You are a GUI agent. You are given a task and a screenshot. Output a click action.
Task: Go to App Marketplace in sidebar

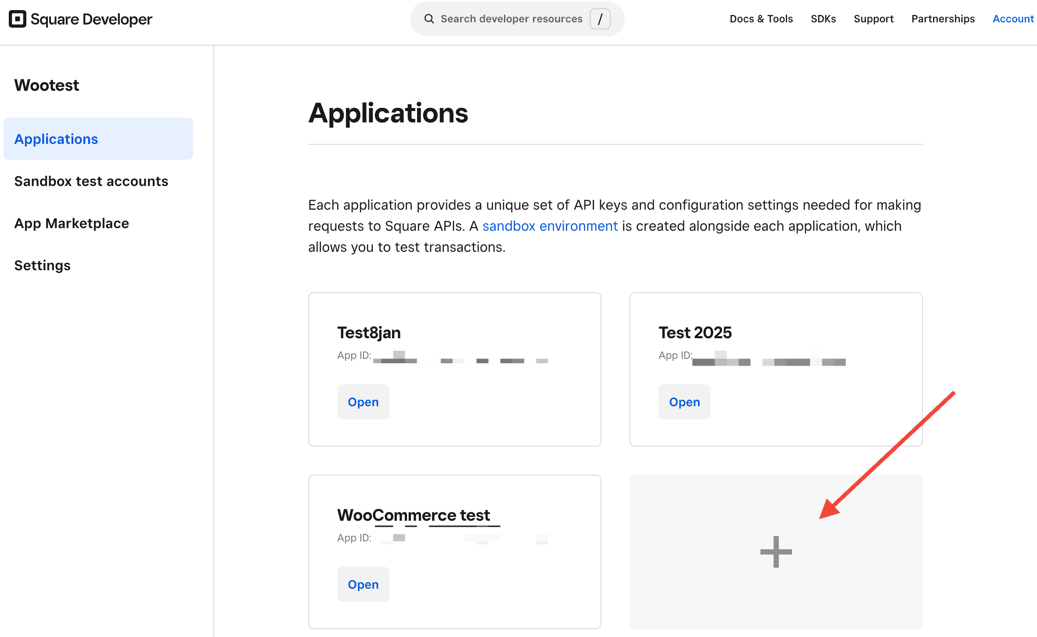(x=72, y=223)
